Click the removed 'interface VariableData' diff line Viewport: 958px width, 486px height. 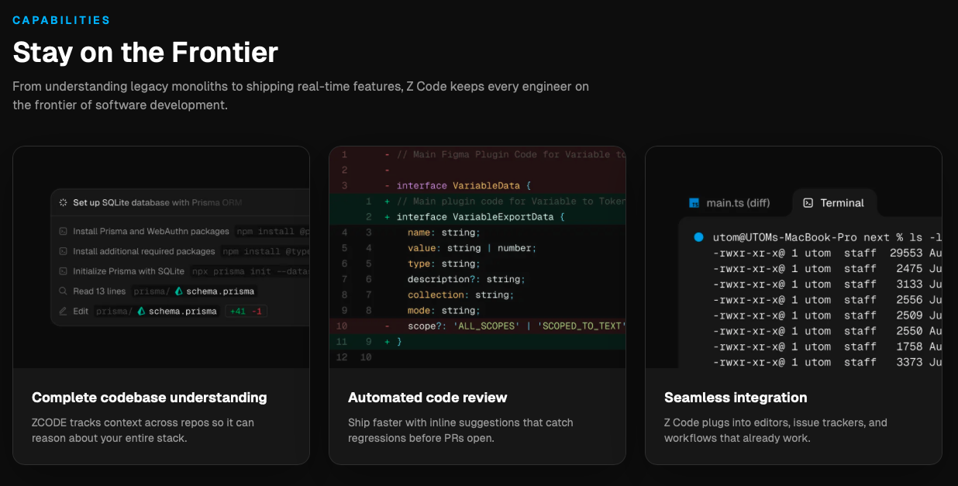463,186
